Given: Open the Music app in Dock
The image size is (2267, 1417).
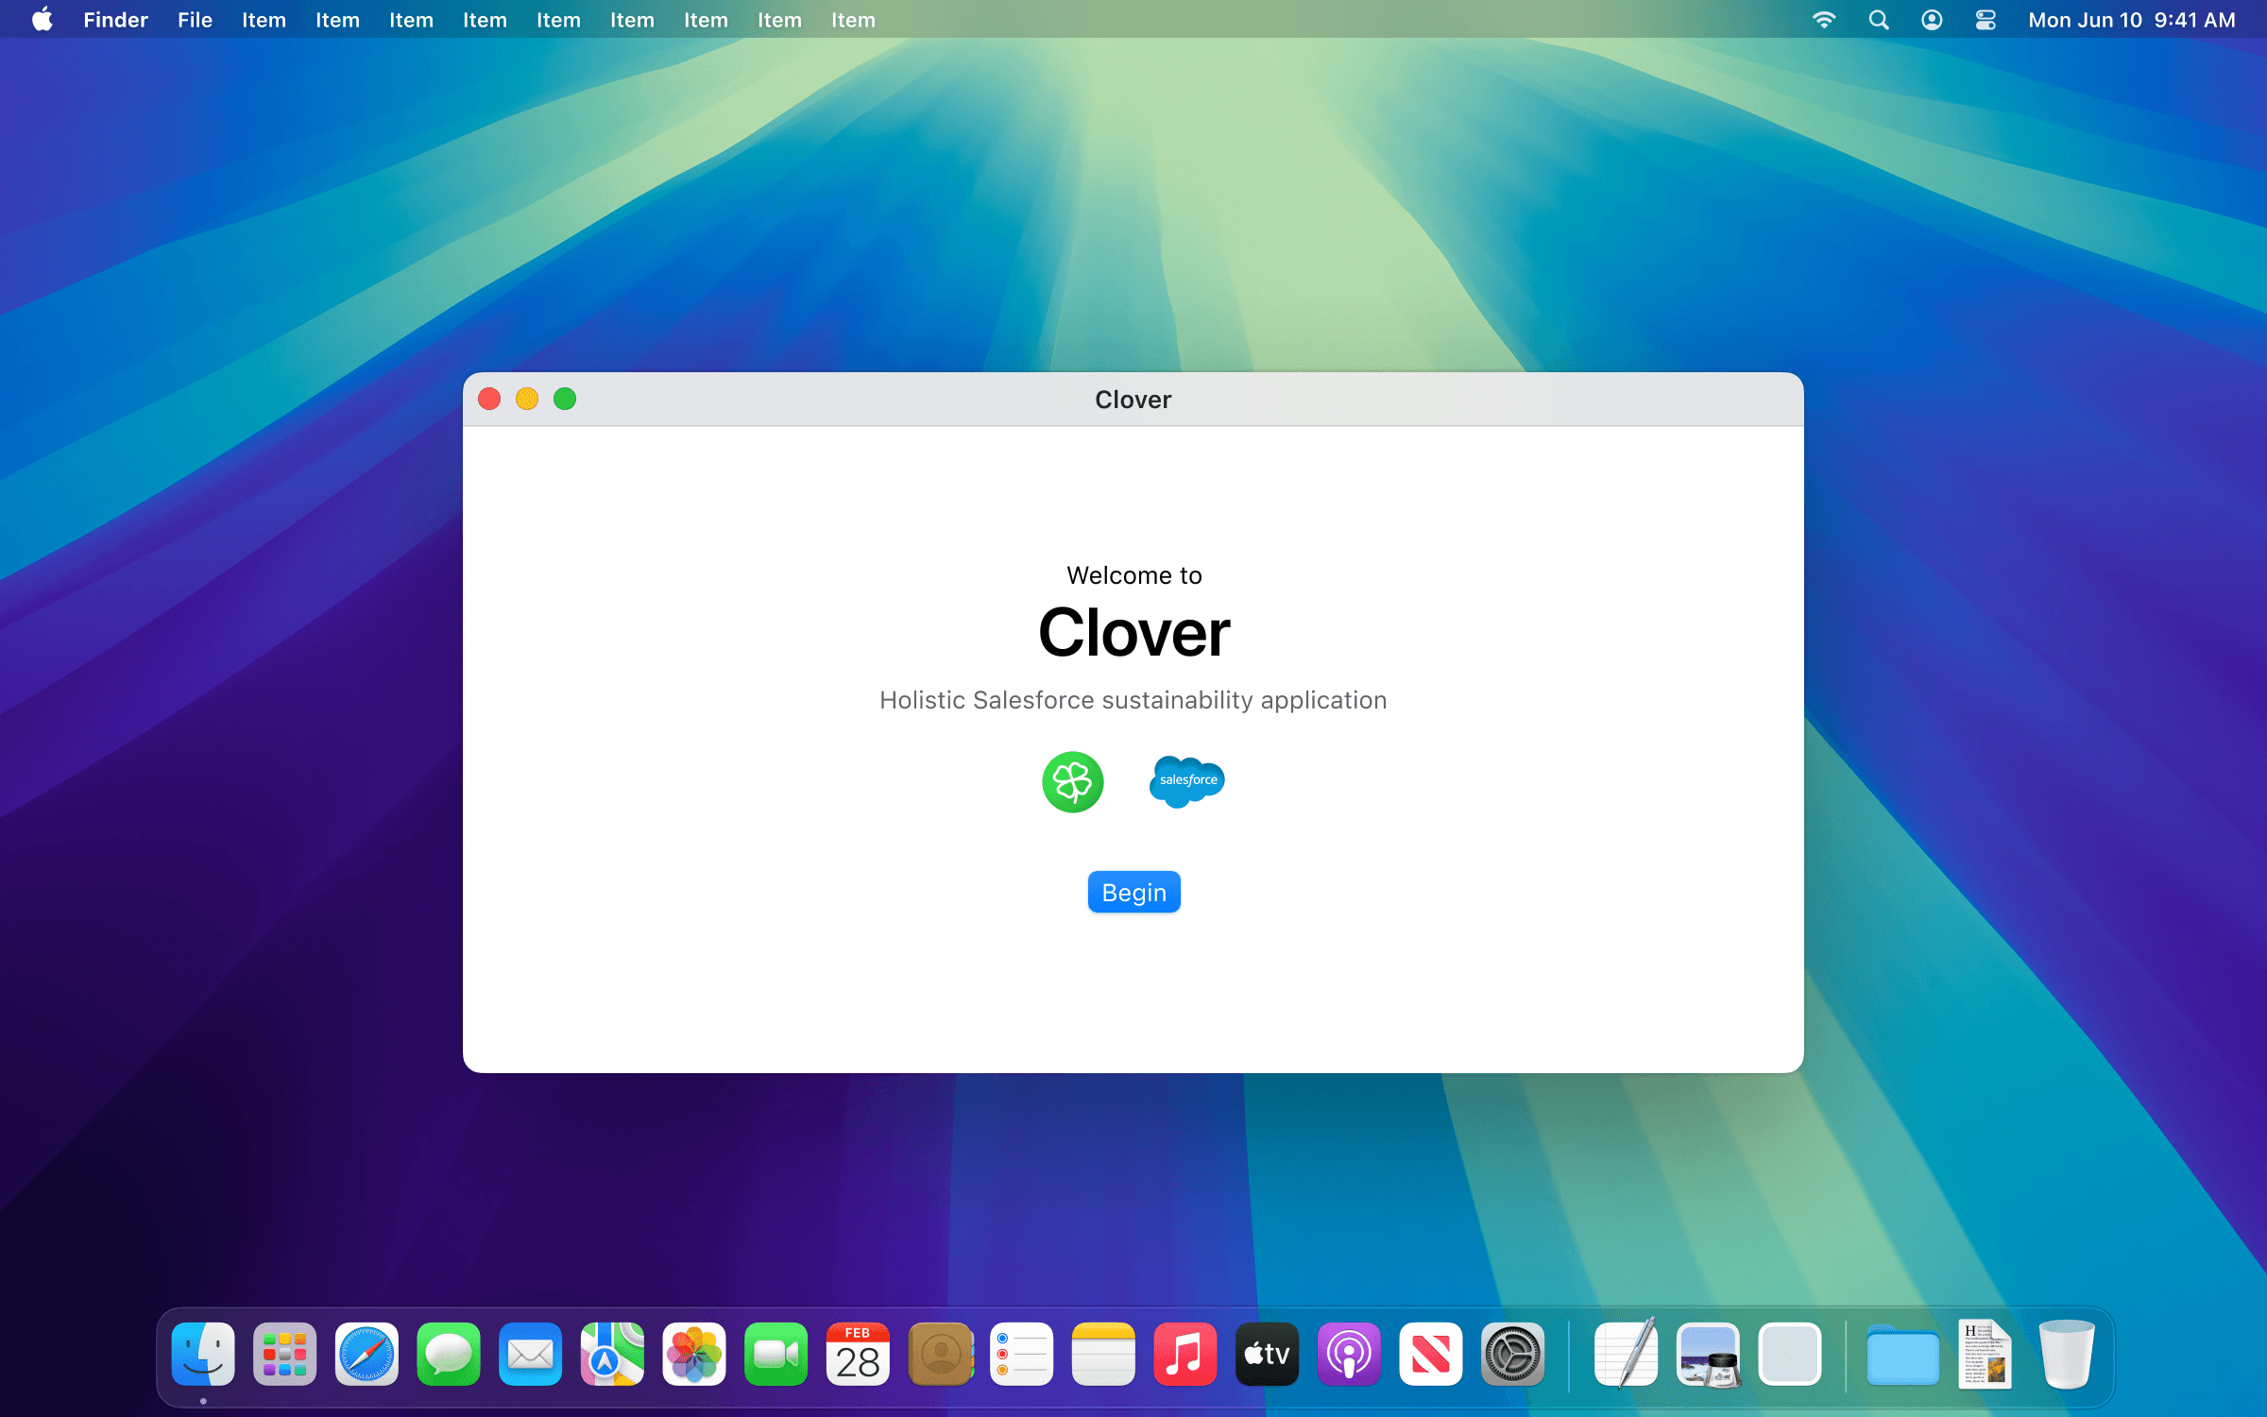Looking at the screenshot, I should (x=1185, y=1355).
